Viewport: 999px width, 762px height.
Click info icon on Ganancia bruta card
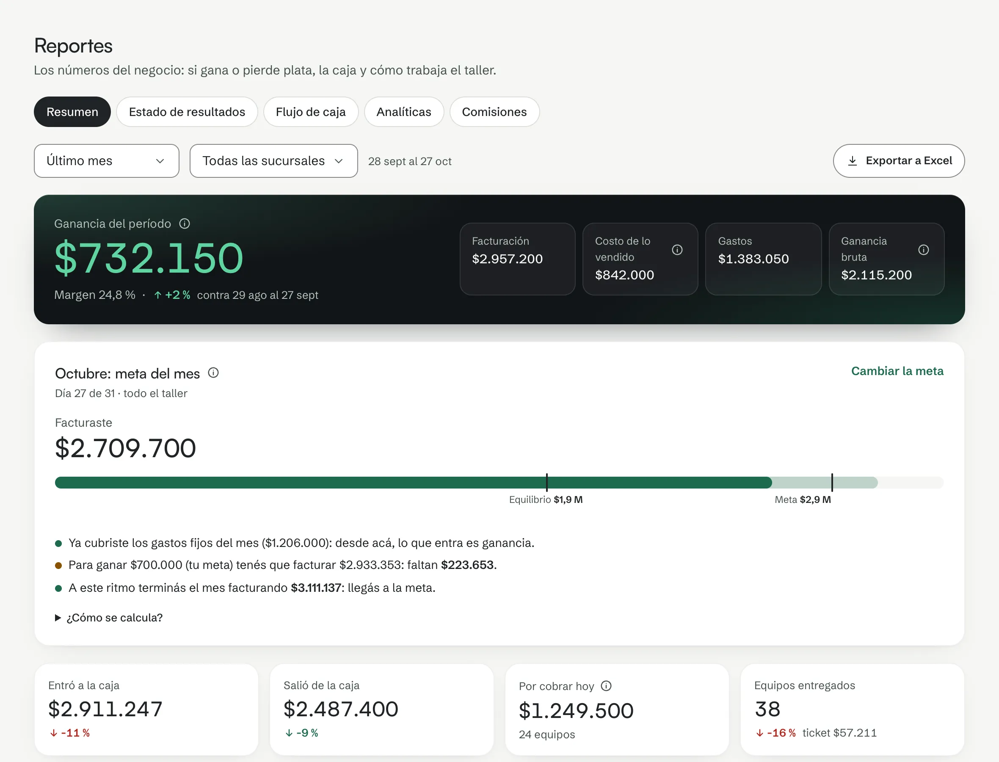tap(923, 249)
